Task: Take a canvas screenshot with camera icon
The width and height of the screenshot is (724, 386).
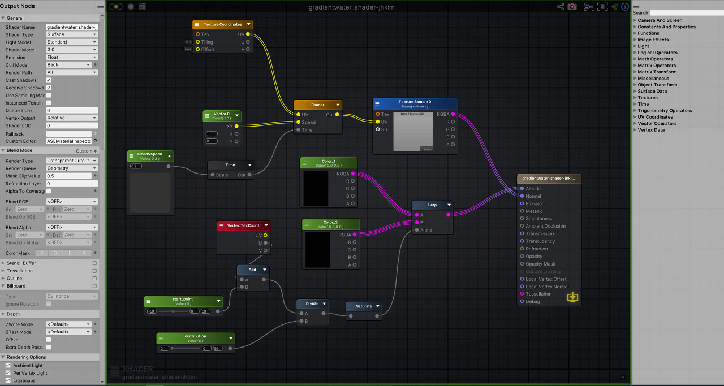Action: click(572, 7)
